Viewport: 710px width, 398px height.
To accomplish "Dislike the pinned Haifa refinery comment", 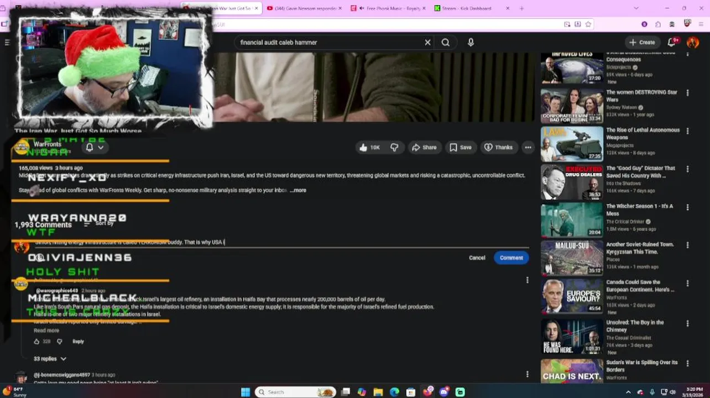I will tap(60, 342).
